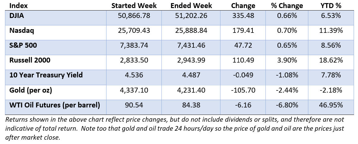Click the 10 Year Treasury Yield label
The image size is (358, 144).
click(46, 75)
